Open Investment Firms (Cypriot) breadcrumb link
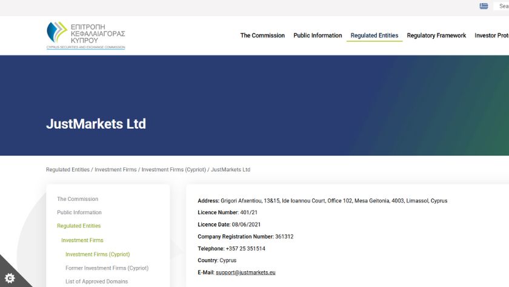This screenshot has width=509, height=287. (173, 170)
